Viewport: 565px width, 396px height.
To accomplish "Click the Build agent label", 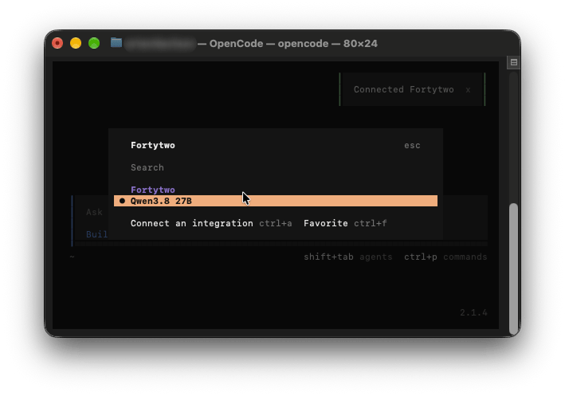I will (96, 234).
